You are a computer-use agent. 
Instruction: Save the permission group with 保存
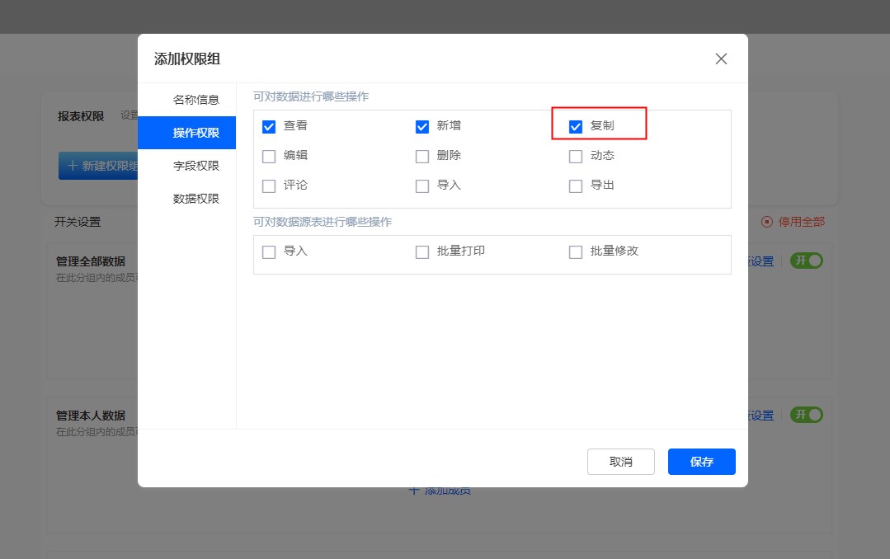(701, 462)
